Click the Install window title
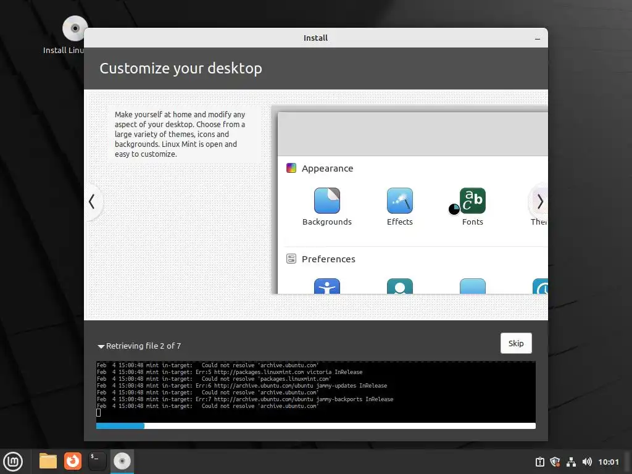This screenshot has height=474, width=632. pos(315,38)
